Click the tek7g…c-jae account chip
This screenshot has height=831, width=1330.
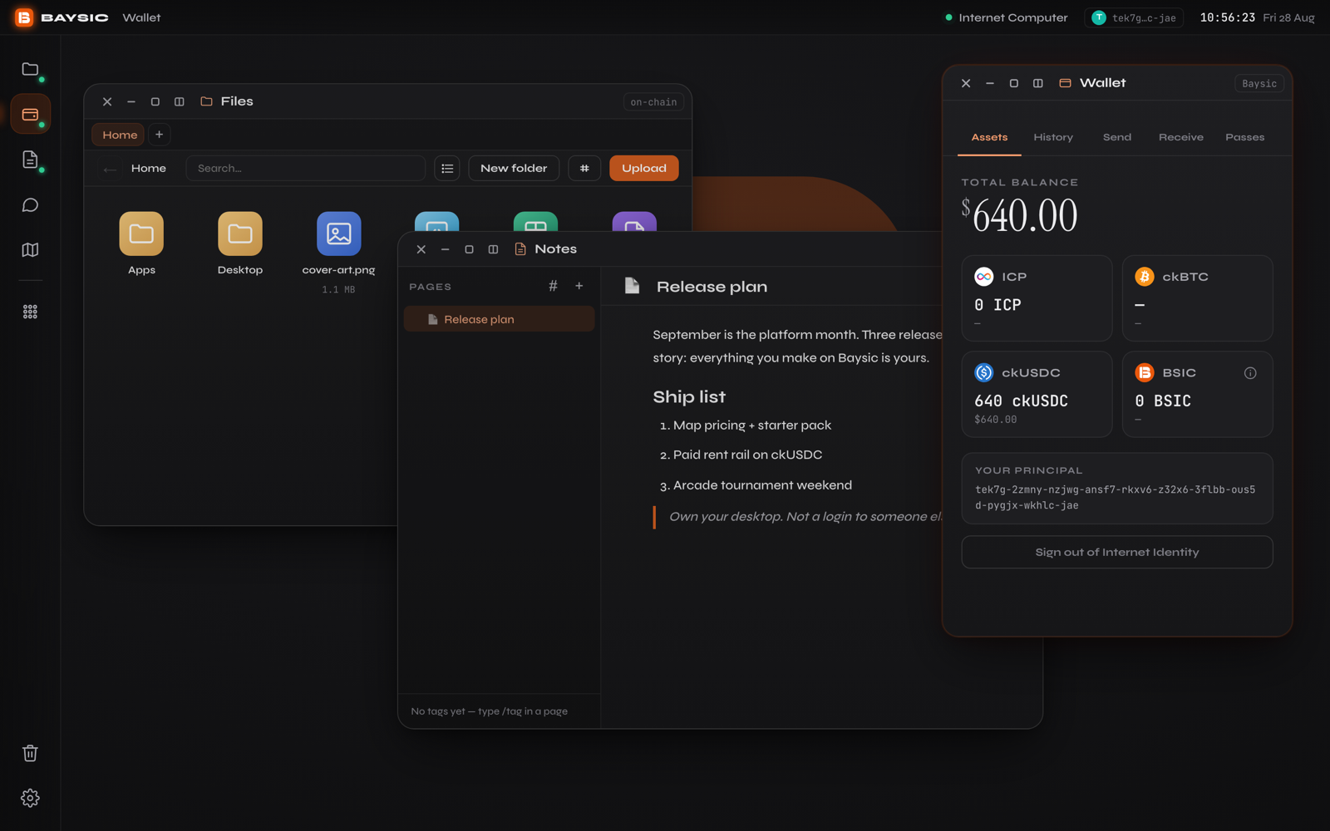1134,17
